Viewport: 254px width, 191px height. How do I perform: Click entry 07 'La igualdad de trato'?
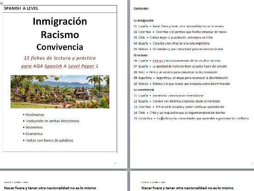180,67
